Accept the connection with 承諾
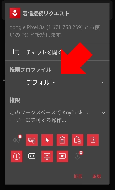The width and height of the screenshot is (115, 190). pos(97,176)
